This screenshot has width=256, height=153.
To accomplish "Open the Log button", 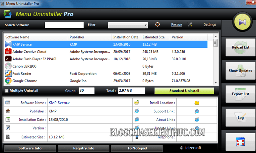I will tap(240, 118).
